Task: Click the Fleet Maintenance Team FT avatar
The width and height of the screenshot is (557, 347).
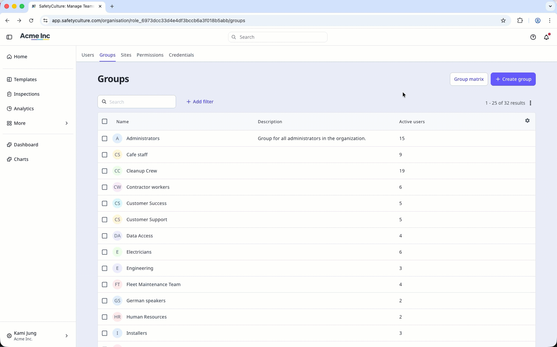Action: pyautogui.click(x=117, y=284)
